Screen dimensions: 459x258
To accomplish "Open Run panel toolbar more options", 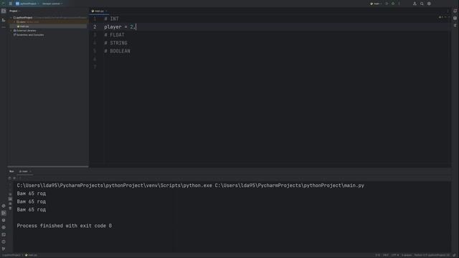I will 20,178.
